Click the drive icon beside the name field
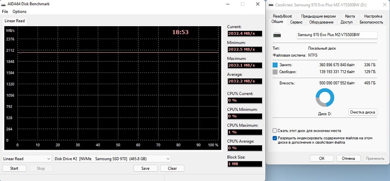The height and width of the screenshot is (181, 390). click(x=277, y=35)
